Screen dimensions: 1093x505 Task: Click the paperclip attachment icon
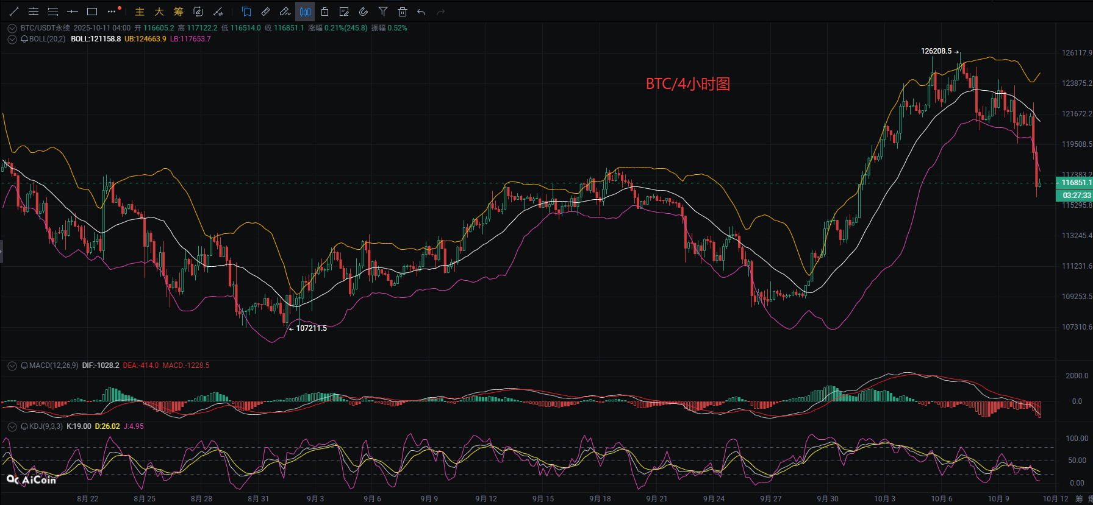tap(364, 12)
